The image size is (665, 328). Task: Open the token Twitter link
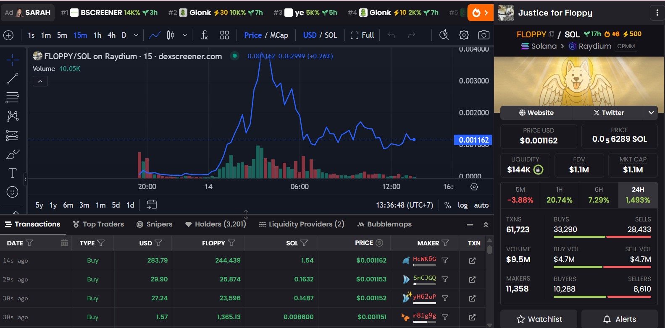(609, 112)
